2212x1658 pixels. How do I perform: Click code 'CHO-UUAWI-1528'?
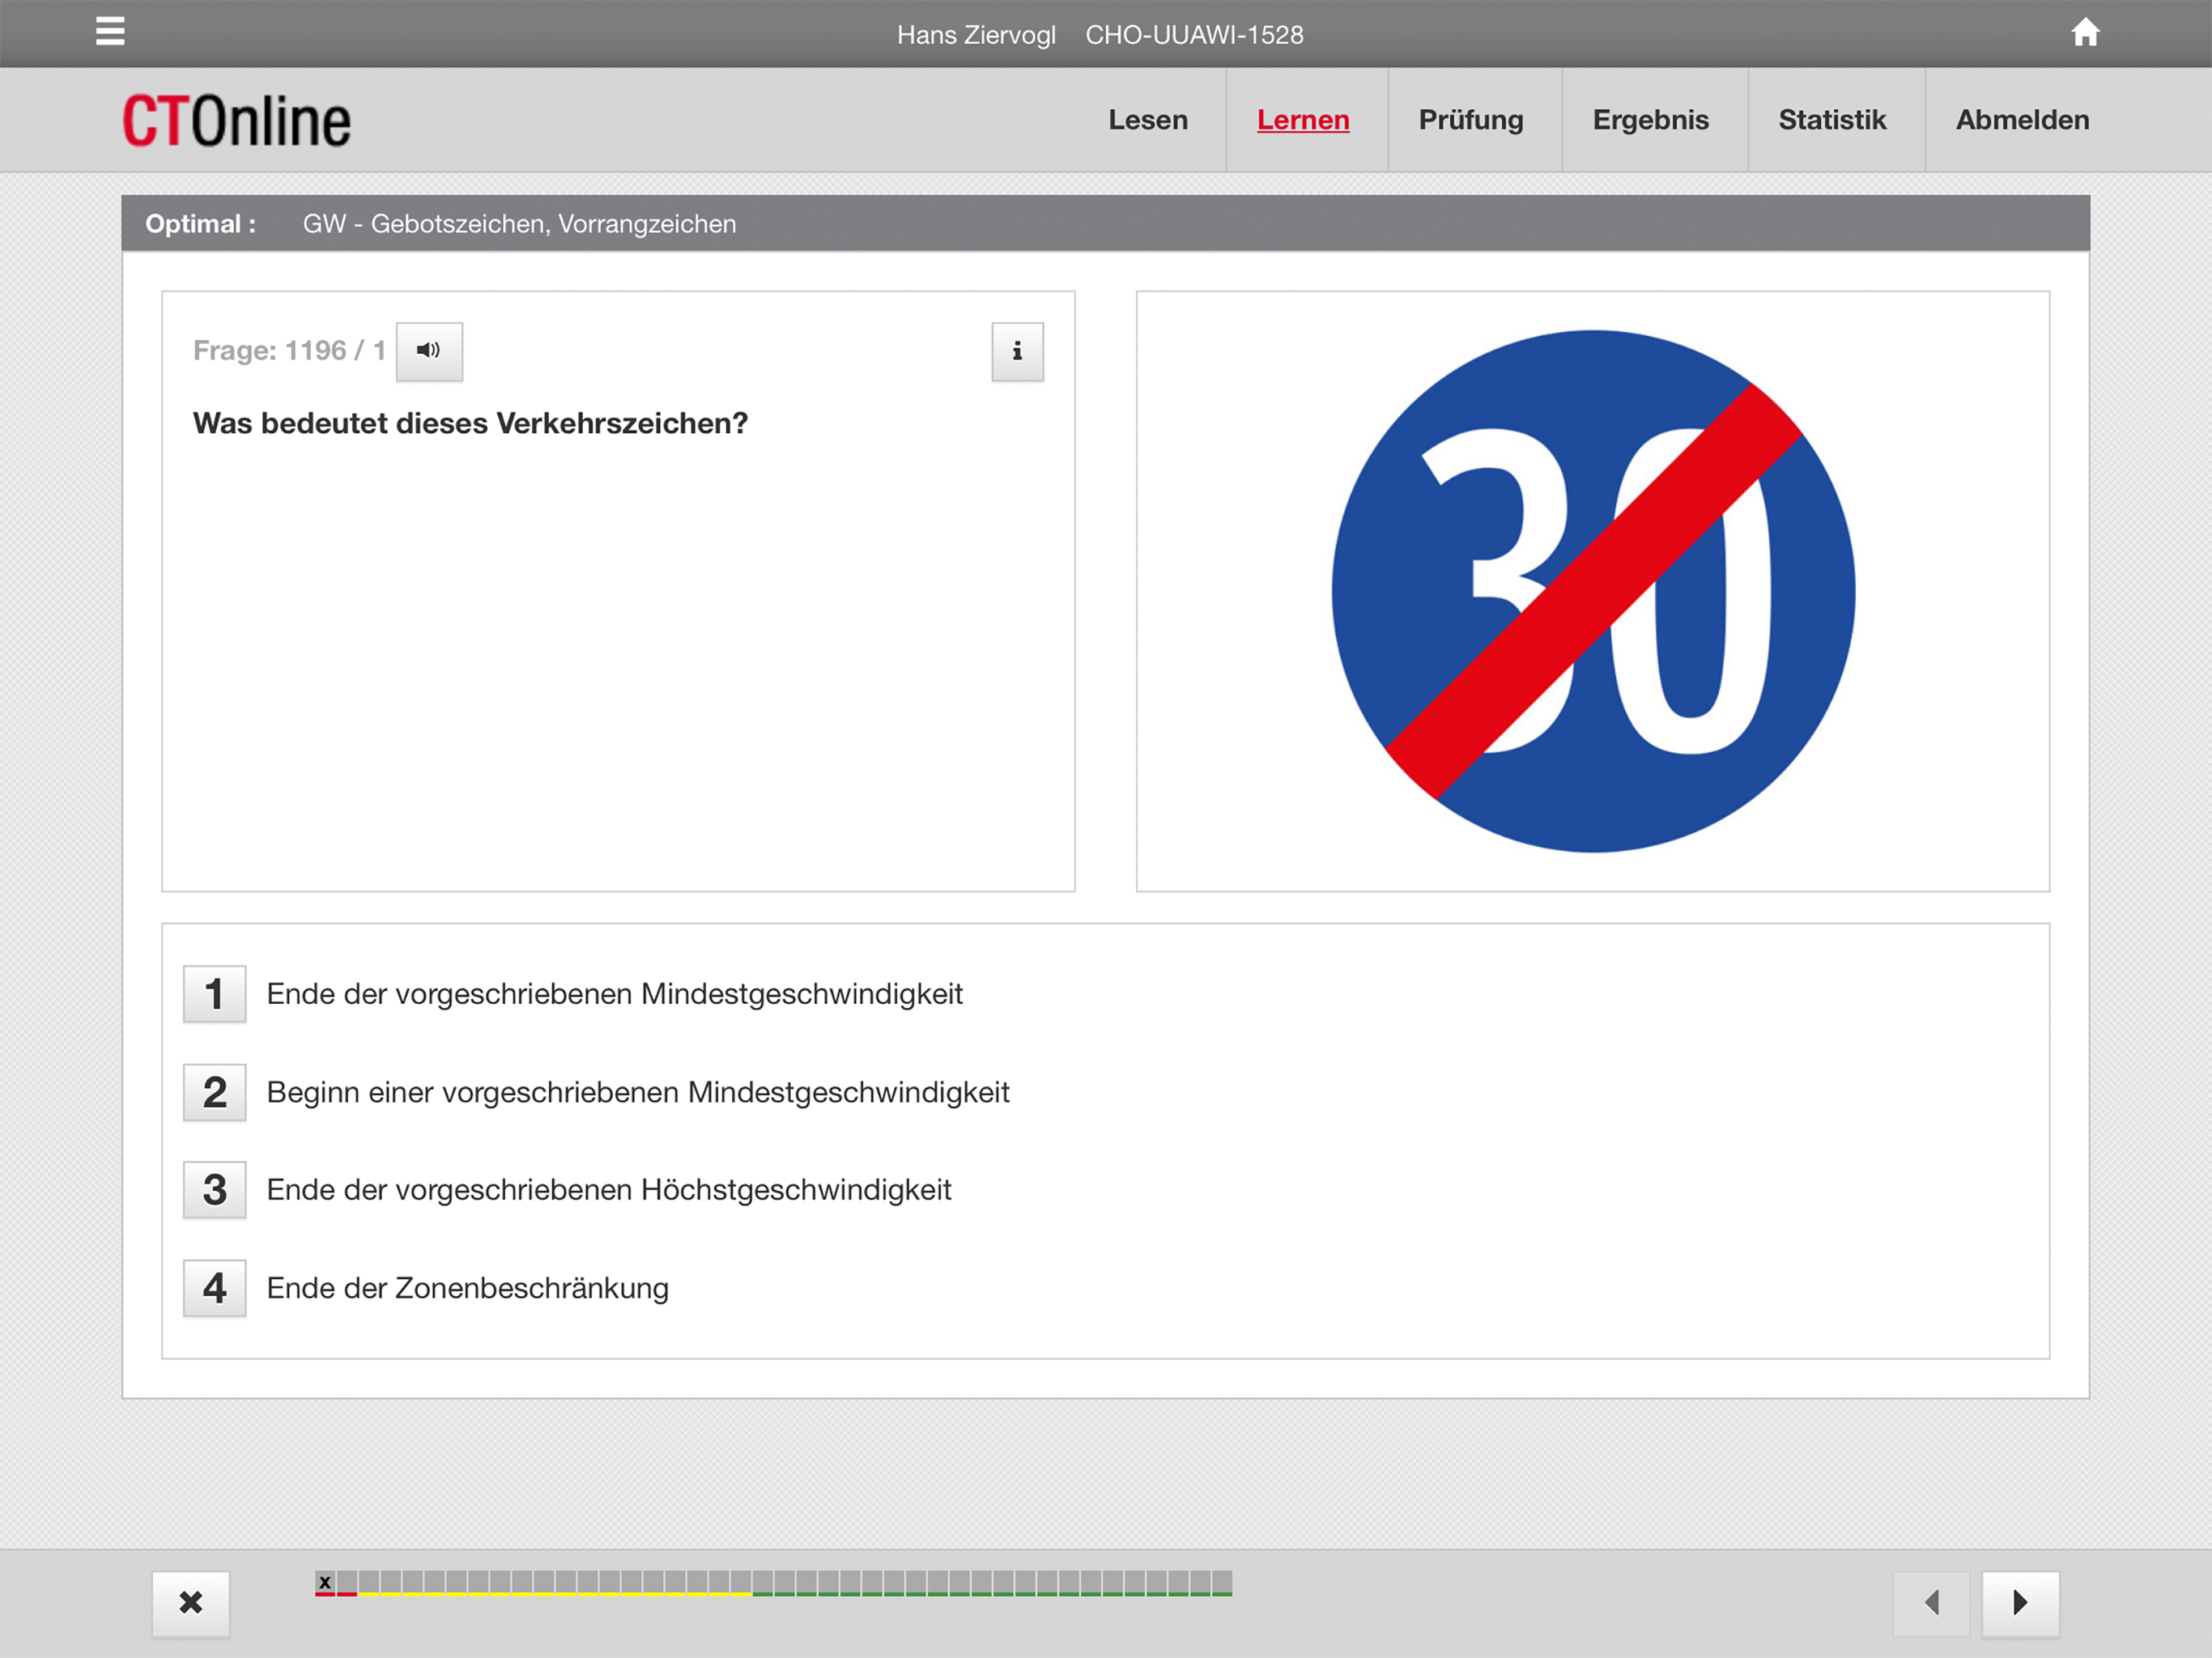[1194, 35]
